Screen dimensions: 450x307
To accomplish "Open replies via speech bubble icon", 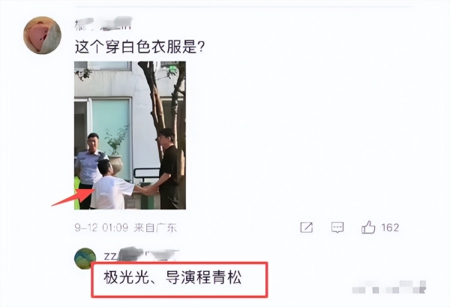I will 337,227.
